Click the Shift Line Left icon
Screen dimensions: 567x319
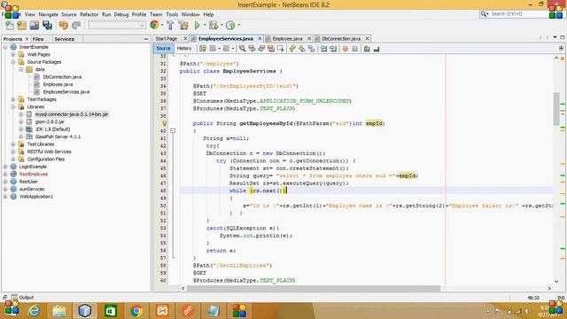(x=323, y=49)
